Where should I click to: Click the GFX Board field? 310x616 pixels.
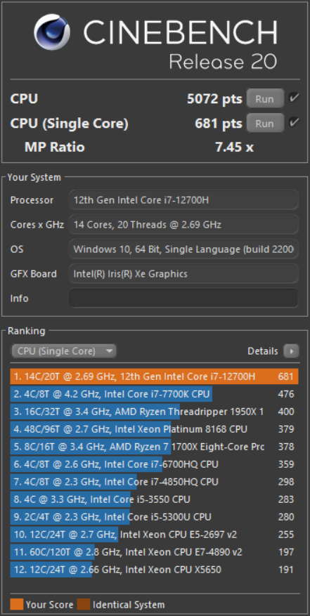[x=183, y=274]
